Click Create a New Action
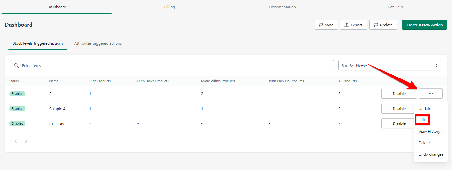The height and width of the screenshot is (170, 452). 424,25
